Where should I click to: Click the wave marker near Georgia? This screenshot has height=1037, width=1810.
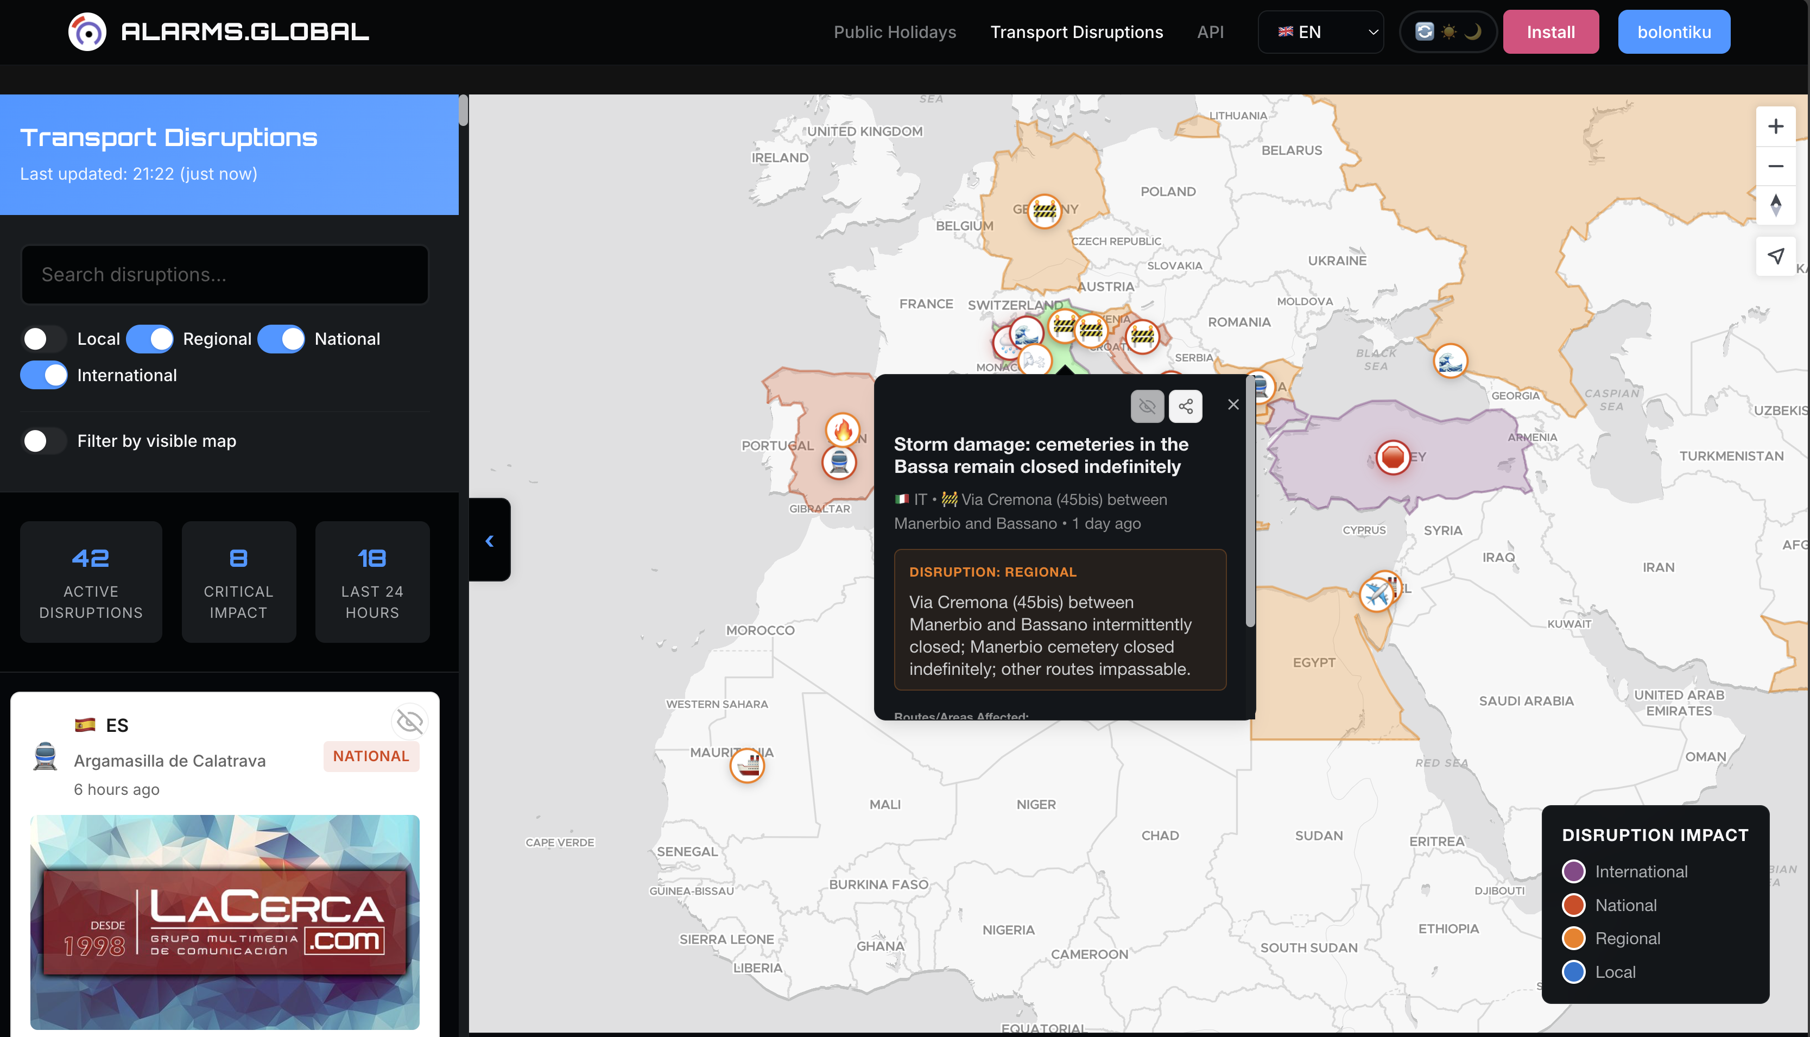click(x=1450, y=361)
